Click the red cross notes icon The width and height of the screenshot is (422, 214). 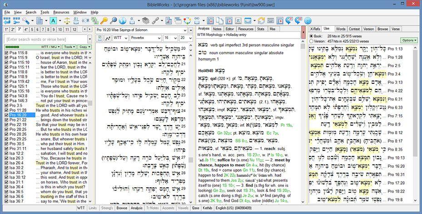click(280, 21)
